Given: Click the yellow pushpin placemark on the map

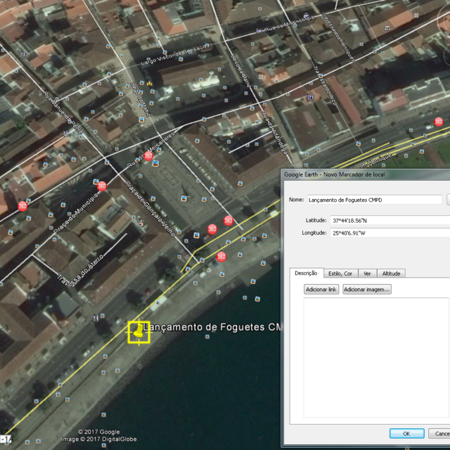Looking at the screenshot, I should tap(139, 332).
